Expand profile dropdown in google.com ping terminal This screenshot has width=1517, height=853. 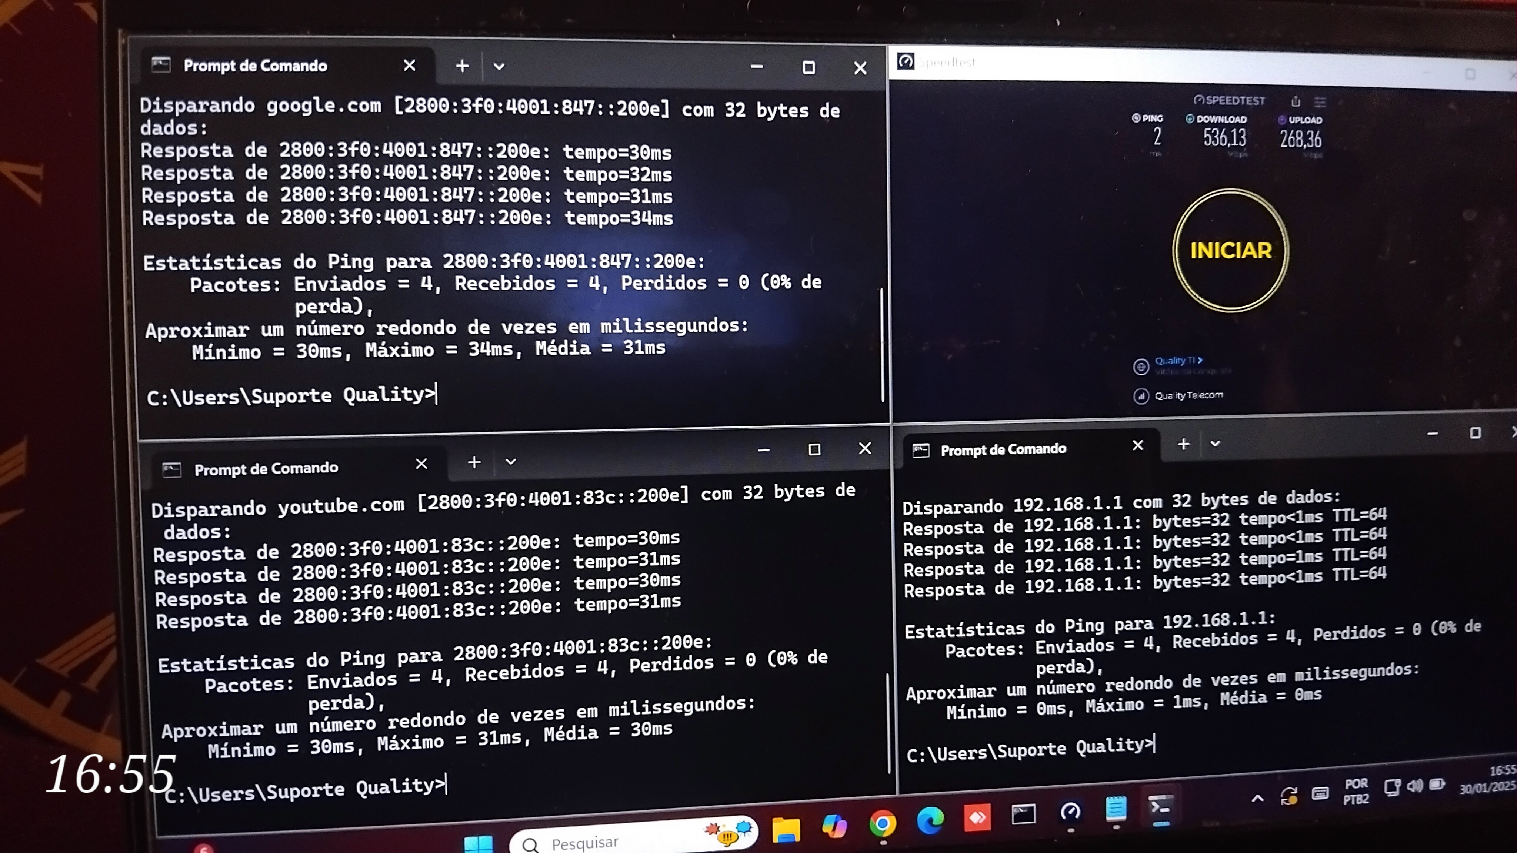(x=499, y=67)
